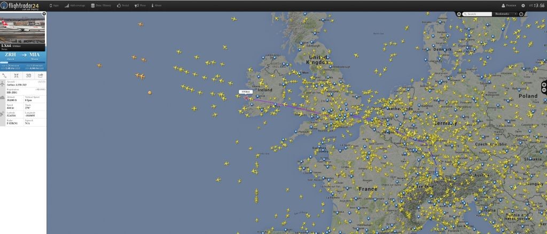Toggle the follow aircraft icon

[16, 76]
